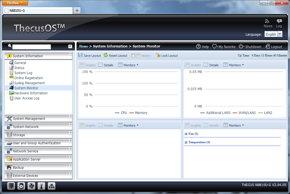Click Details in LAN traffic panel
The height and width of the screenshot is (194, 290).
pos(211,65)
